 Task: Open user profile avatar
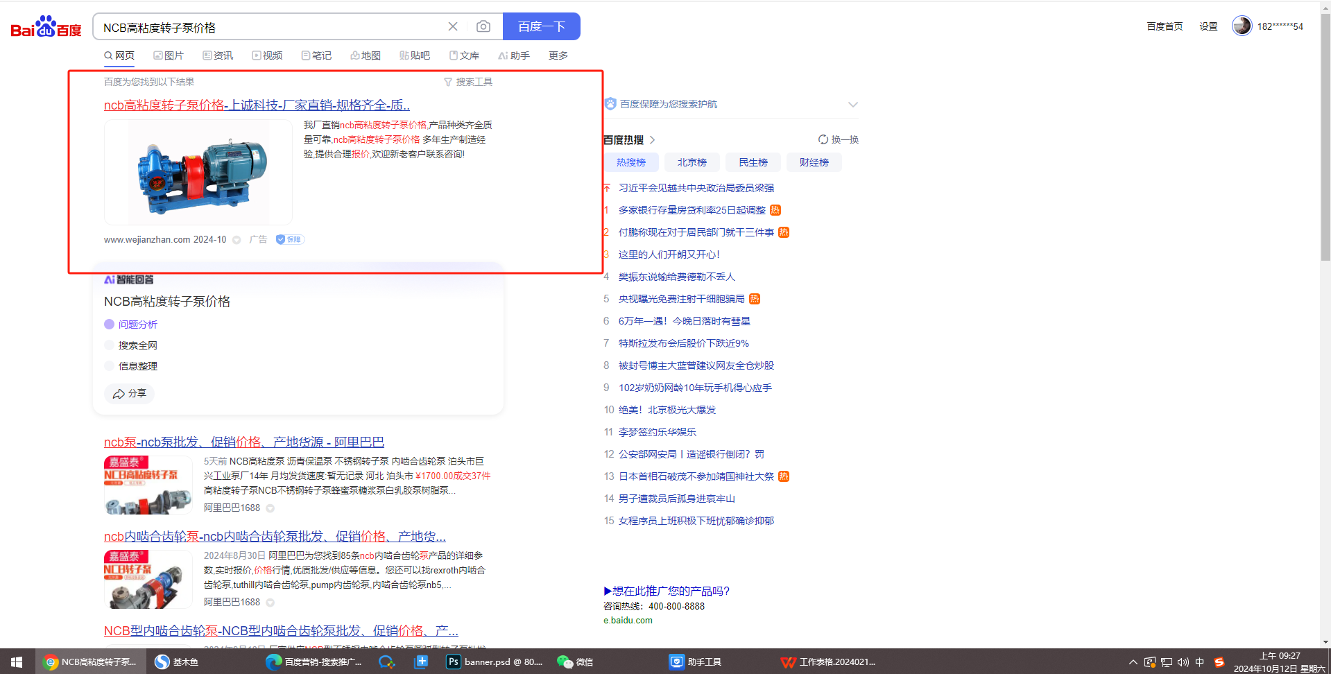tap(1241, 26)
